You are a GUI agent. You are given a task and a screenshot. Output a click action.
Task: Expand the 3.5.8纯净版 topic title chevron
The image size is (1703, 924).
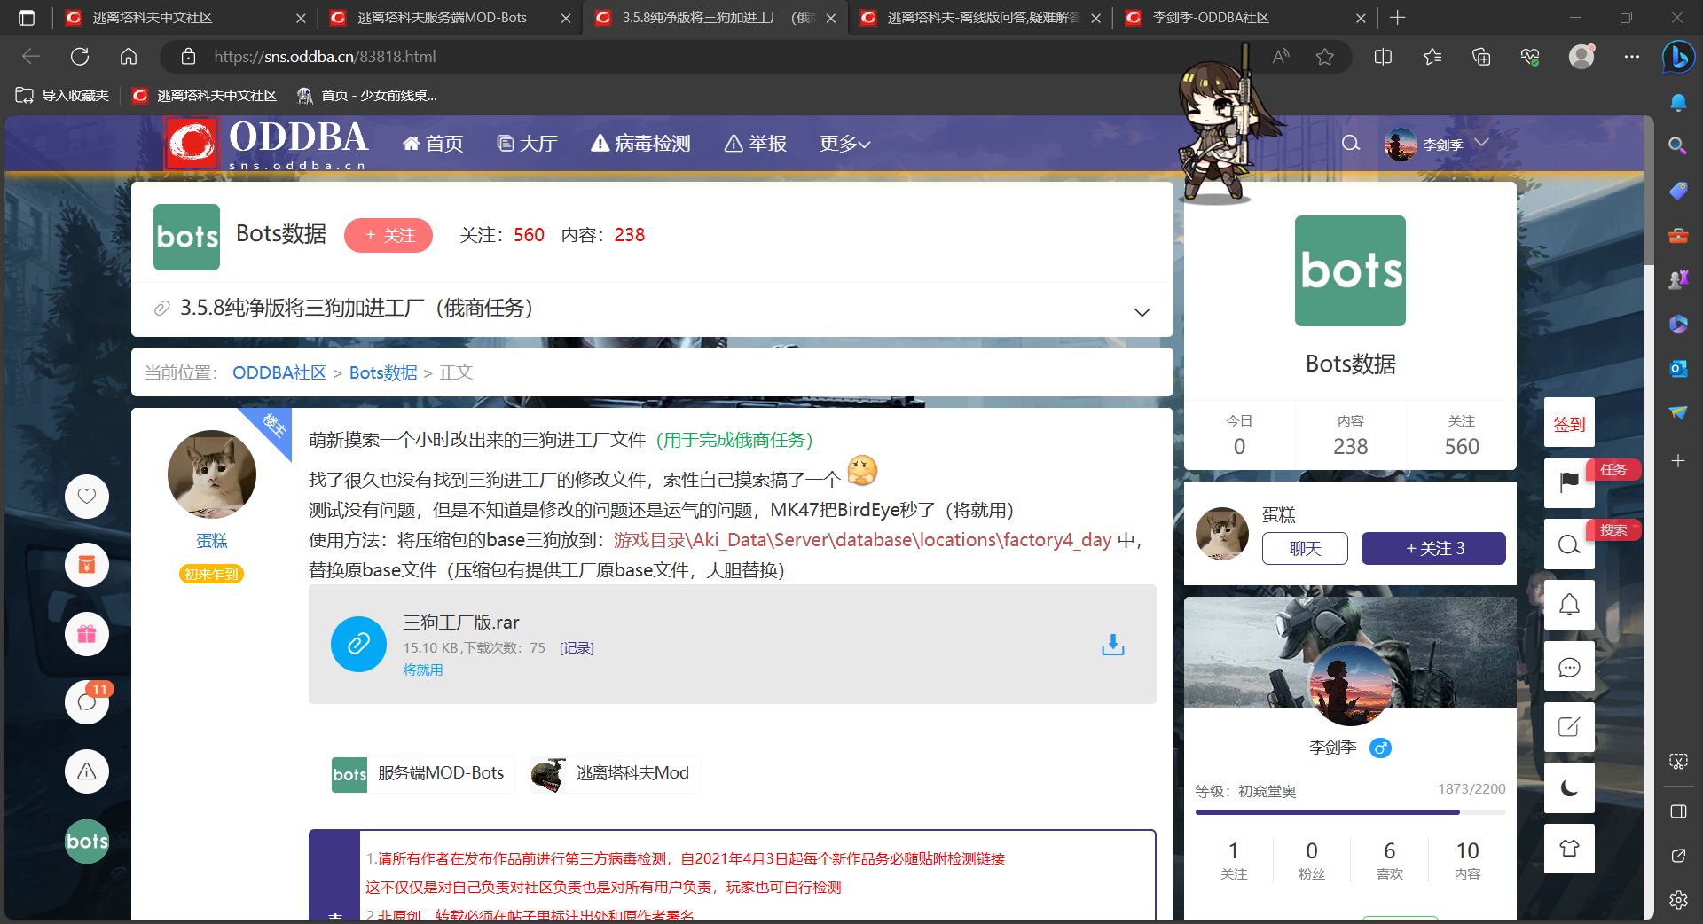(x=1142, y=311)
